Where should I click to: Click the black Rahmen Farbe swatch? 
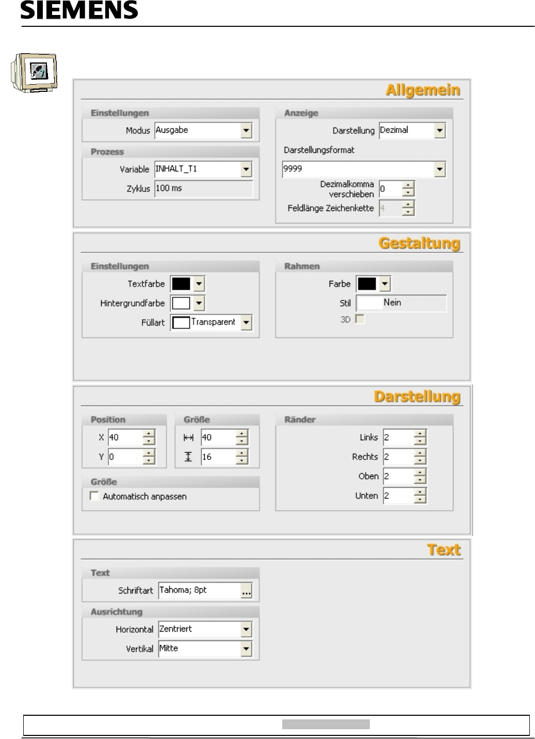coord(367,284)
